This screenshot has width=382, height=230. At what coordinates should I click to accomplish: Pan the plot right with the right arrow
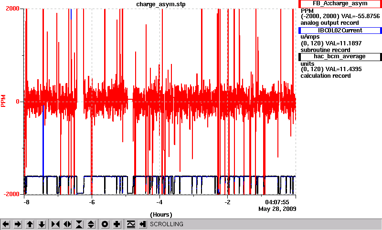coord(18,224)
